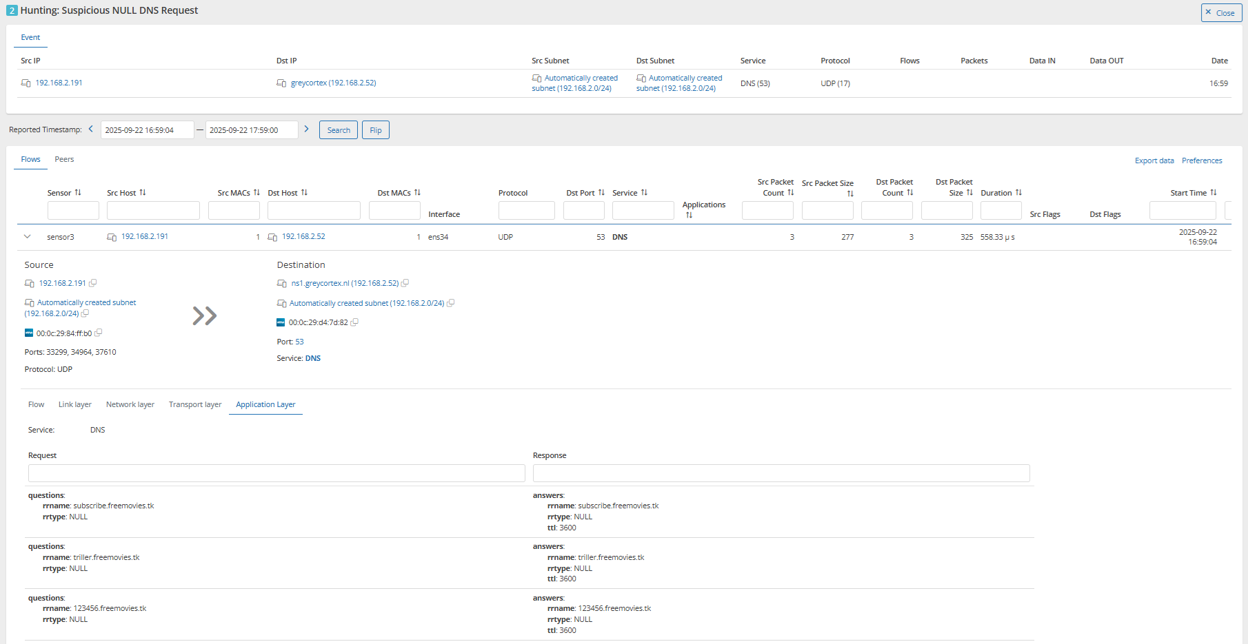Click copy icon beside destination MAC 00:0c:29:d4:7d:82

tap(354, 322)
